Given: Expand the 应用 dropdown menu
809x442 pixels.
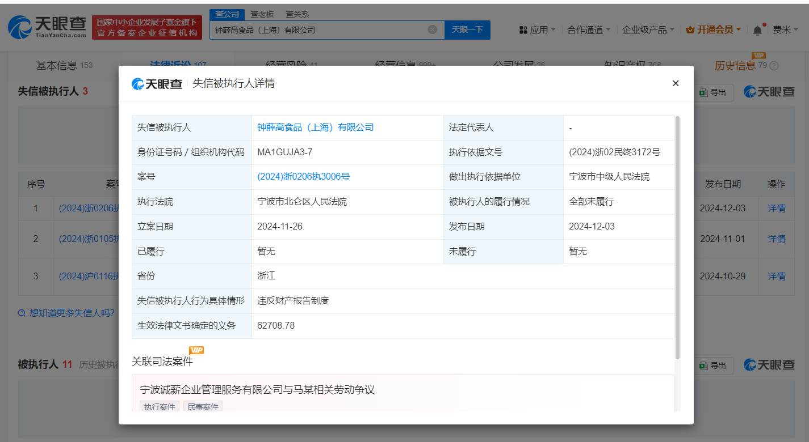Looking at the screenshot, I should click(x=538, y=30).
